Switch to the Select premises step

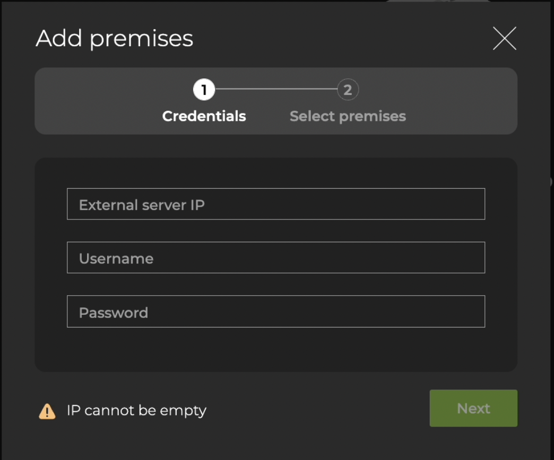click(348, 116)
